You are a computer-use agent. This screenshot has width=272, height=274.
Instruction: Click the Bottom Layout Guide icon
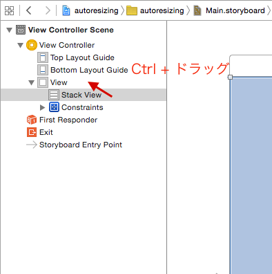[x=43, y=70]
